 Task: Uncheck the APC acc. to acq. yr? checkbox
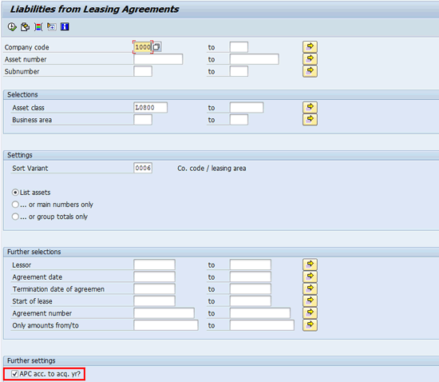(15, 374)
